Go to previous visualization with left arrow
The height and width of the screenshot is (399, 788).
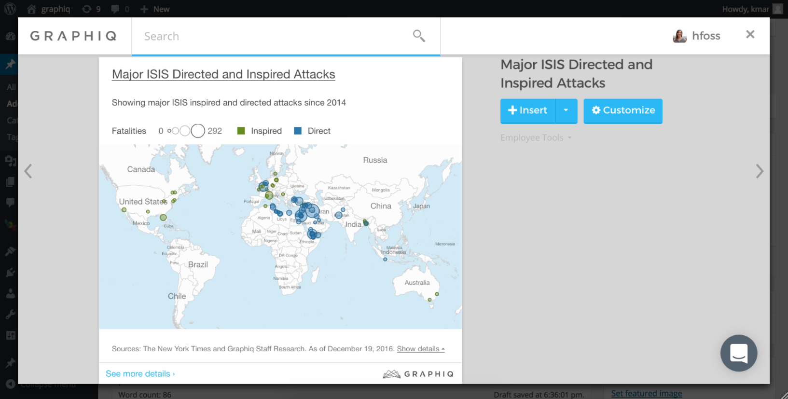point(28,171)
